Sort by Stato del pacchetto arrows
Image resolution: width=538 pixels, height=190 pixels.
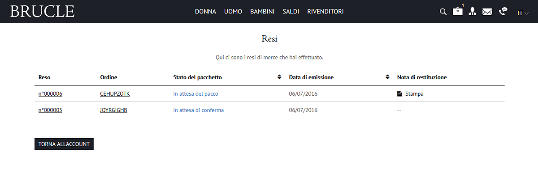pos(279,77)
